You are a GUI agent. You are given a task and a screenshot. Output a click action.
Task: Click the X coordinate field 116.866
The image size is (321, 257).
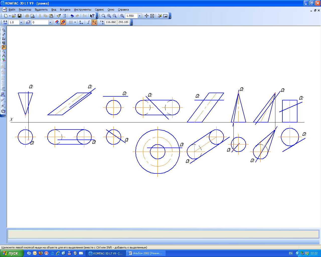(111, 22)
